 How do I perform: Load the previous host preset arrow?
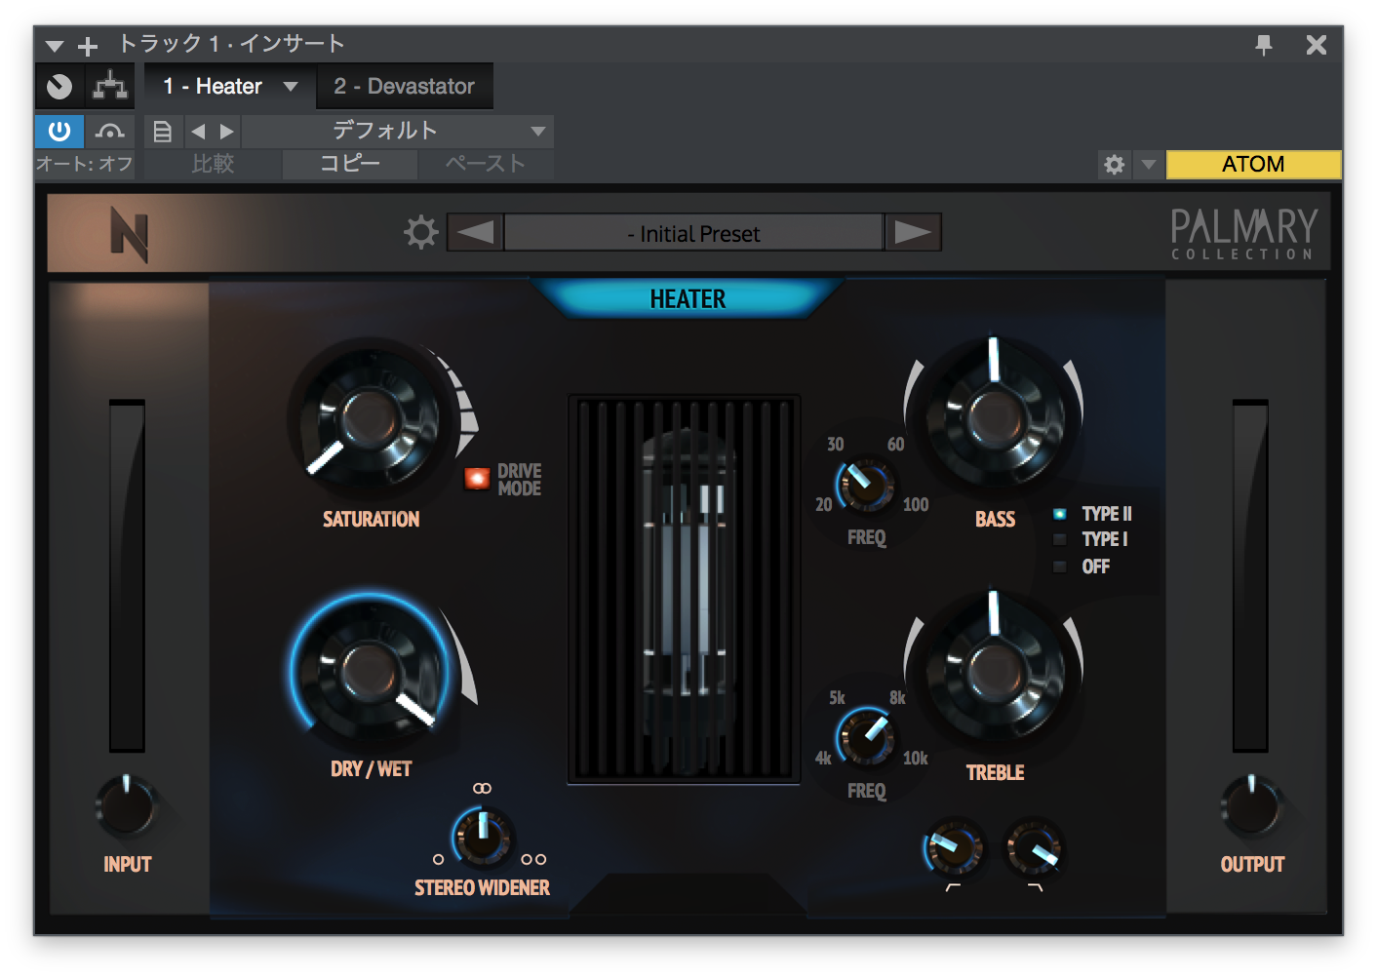[198, 131]
